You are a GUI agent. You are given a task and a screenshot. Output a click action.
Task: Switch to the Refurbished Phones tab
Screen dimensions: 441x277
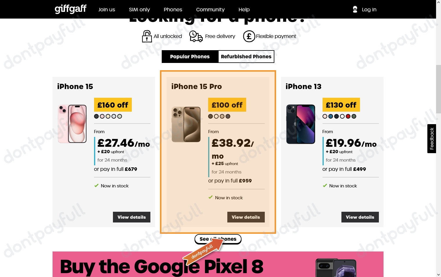pyautogui.click(x=246, y=57)
